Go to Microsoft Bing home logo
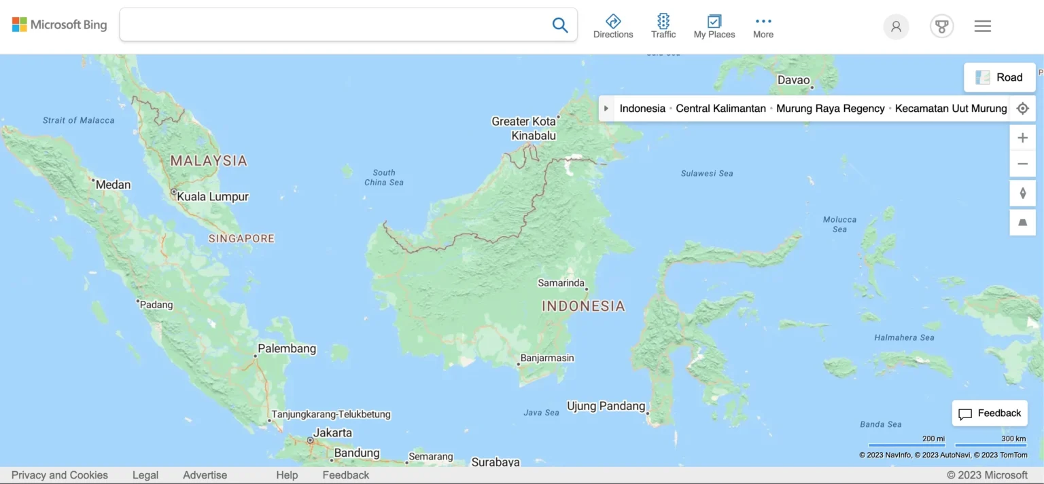1044x484 pixels. click(x=60, y=25)
